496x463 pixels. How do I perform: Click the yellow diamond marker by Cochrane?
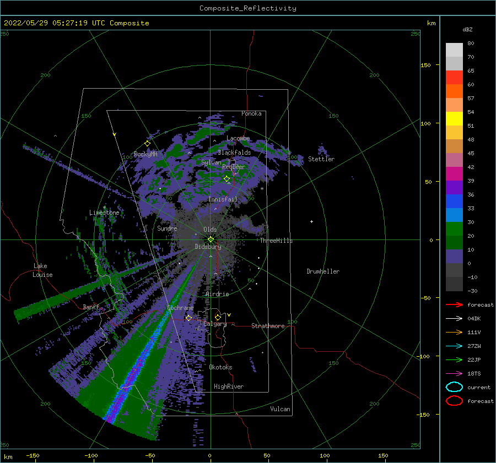pyautogui.click(x=189, y=318)
